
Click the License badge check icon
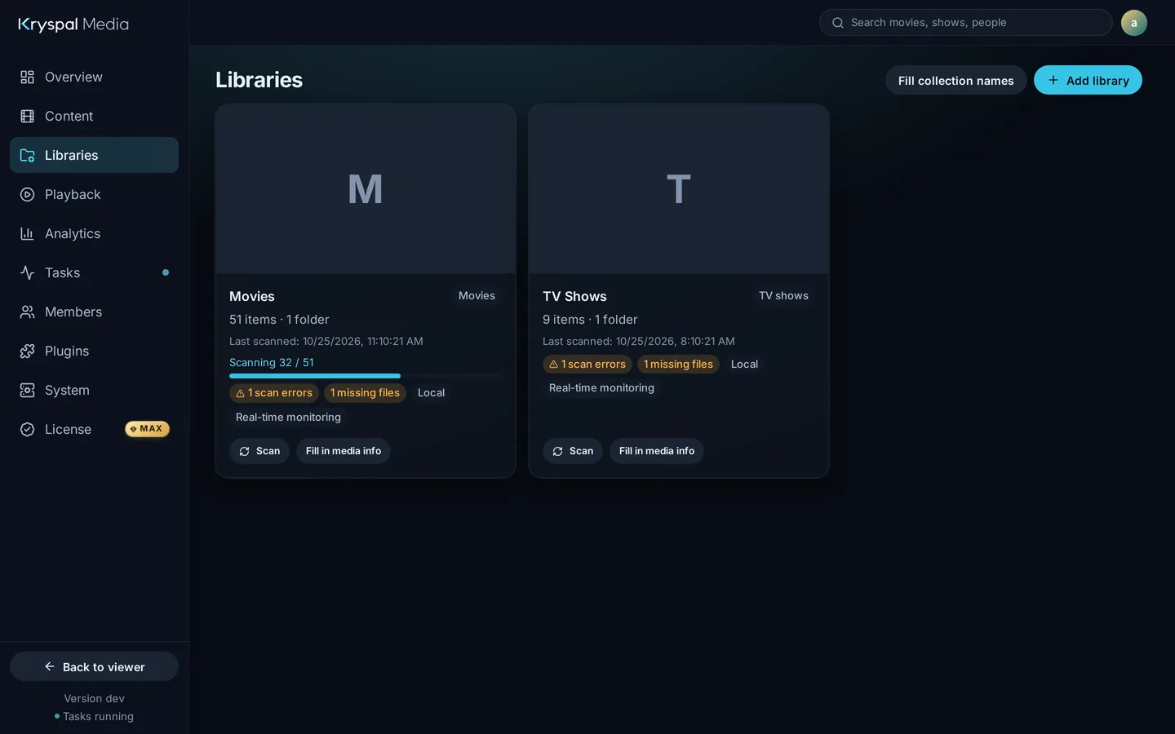(27, 429)
